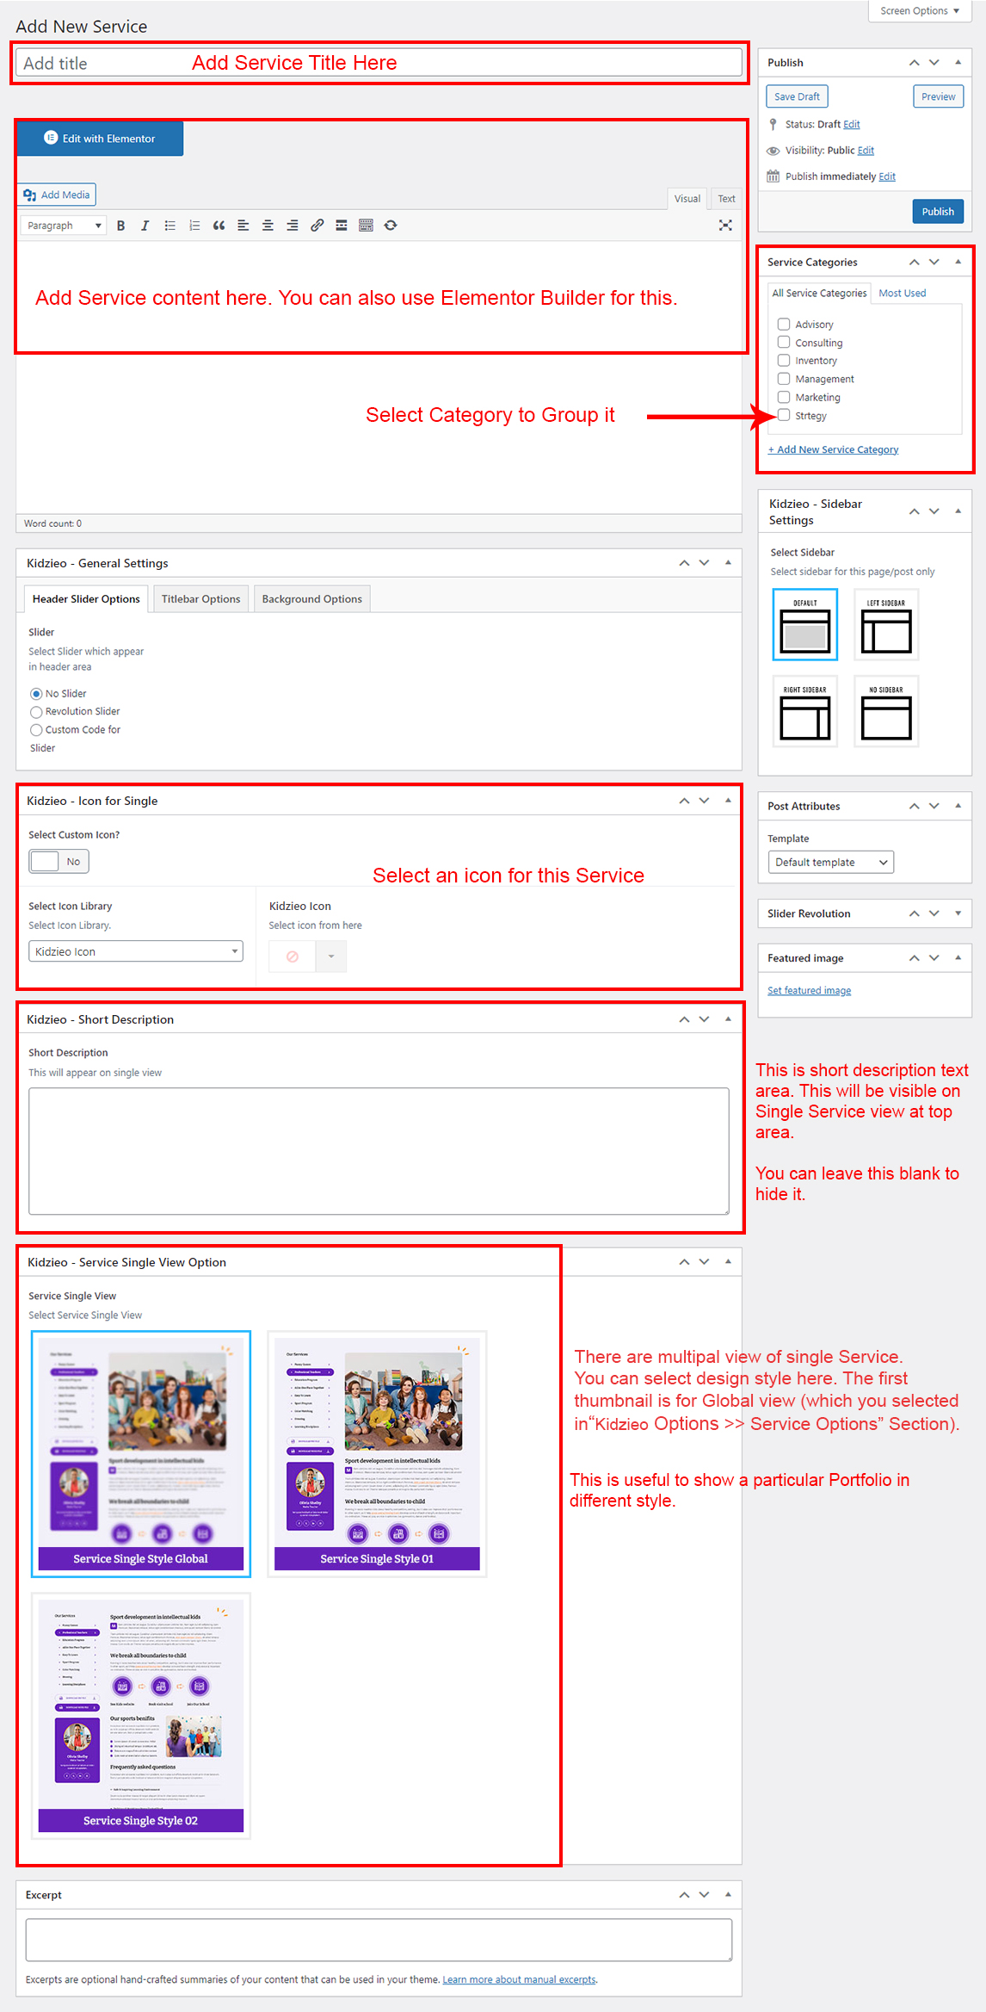Screen dimensions: 986x2012
Task: Click the insert link icon
Action: [x=317, y=226]
